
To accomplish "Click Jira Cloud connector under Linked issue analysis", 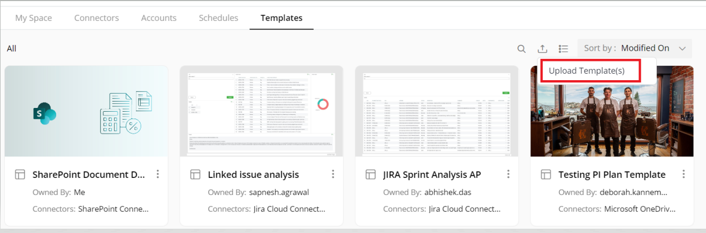I will coord(290,209).
